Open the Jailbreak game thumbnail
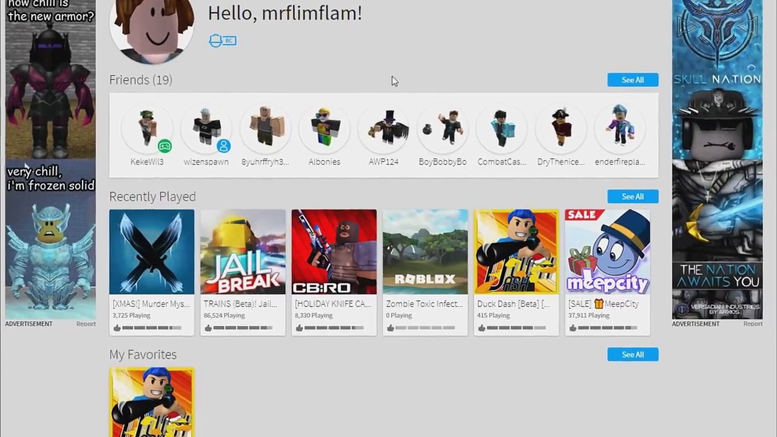 (243, 252)
